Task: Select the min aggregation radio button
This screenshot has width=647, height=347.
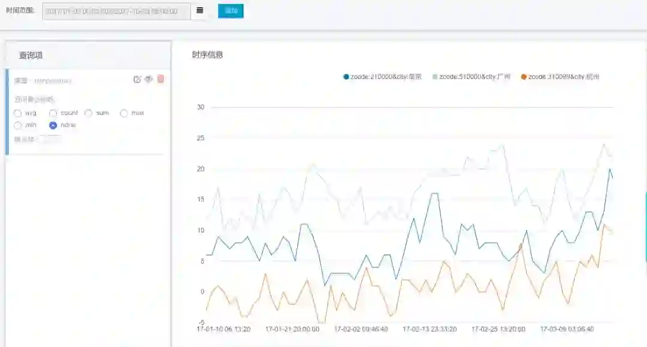Action: [18, 125]
